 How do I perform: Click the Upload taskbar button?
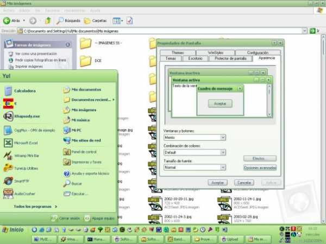(x=230, y=239)
